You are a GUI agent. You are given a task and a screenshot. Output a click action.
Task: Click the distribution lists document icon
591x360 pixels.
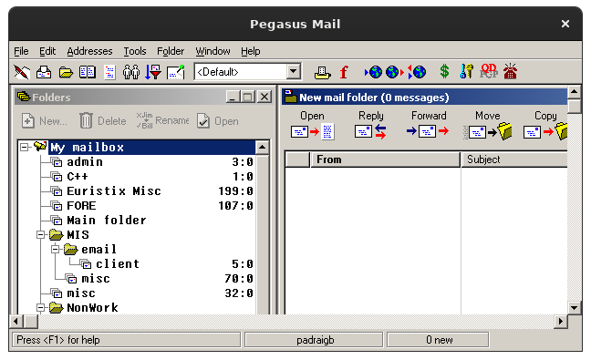click(x=109, y=72)
